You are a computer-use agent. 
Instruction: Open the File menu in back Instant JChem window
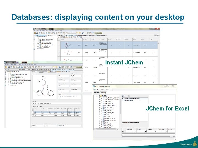pyautogui.click(x=34, y=31)
